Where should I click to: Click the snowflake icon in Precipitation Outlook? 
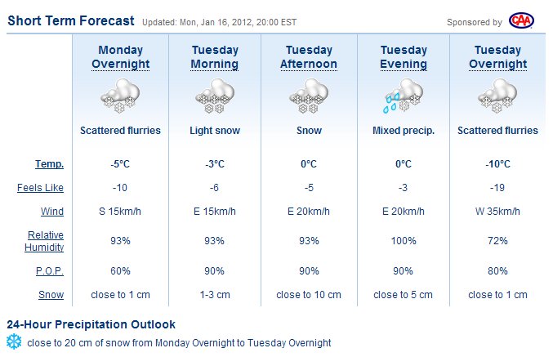pyautogui.click(x=14, y=342)
